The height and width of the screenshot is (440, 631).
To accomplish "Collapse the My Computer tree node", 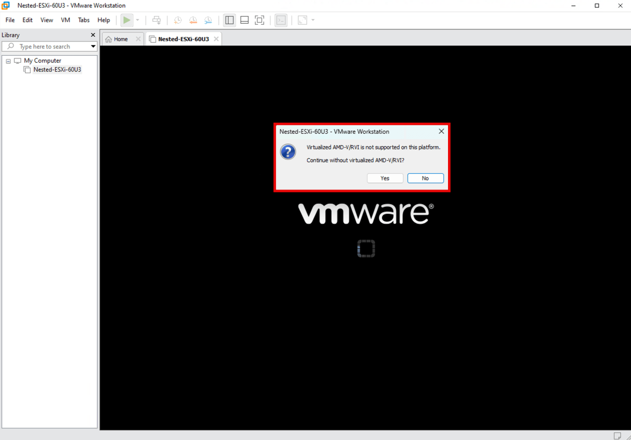I will point(8,61).
